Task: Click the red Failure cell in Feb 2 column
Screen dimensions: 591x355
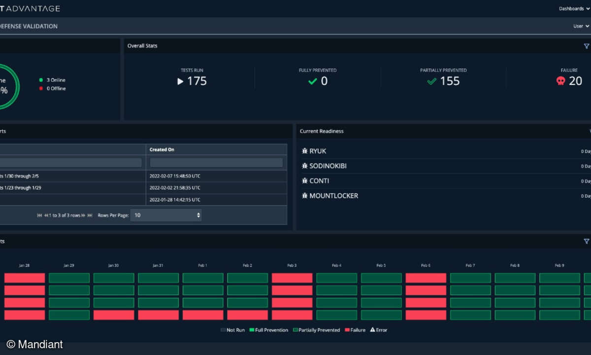Action: click(x=247, y=315)
